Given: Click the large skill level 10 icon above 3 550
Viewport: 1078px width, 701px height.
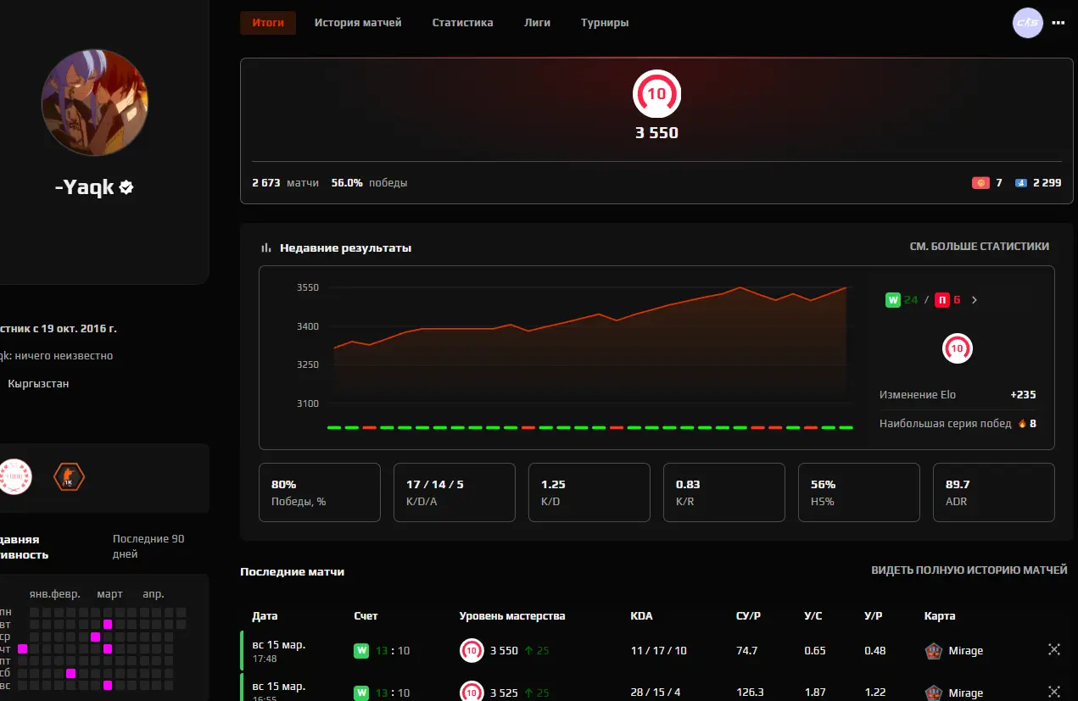Looking at the screenshot, I should click(x=656, y=94).
